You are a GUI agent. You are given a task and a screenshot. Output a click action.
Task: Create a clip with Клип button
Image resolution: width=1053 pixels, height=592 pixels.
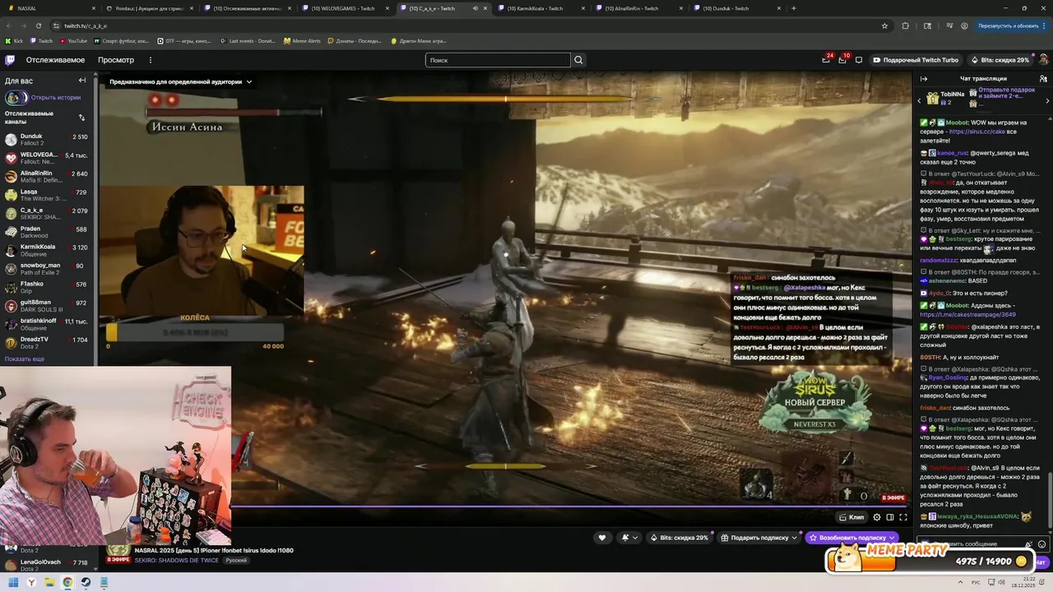pyautogui.click(x=851, y=517)
